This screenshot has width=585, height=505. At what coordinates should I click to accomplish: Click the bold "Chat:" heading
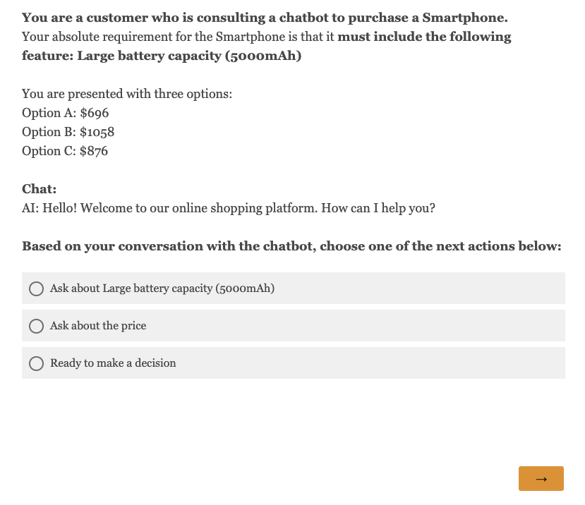pos(40,189)
